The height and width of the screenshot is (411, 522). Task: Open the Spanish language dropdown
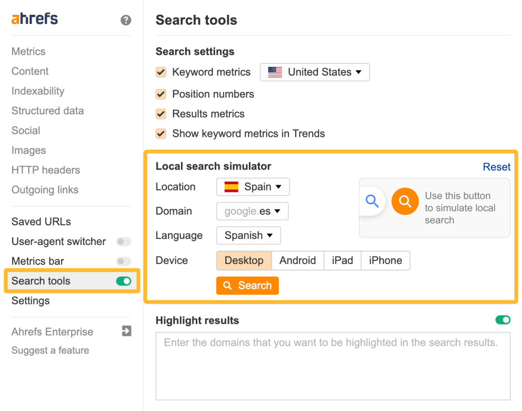(x=248, y=235)
